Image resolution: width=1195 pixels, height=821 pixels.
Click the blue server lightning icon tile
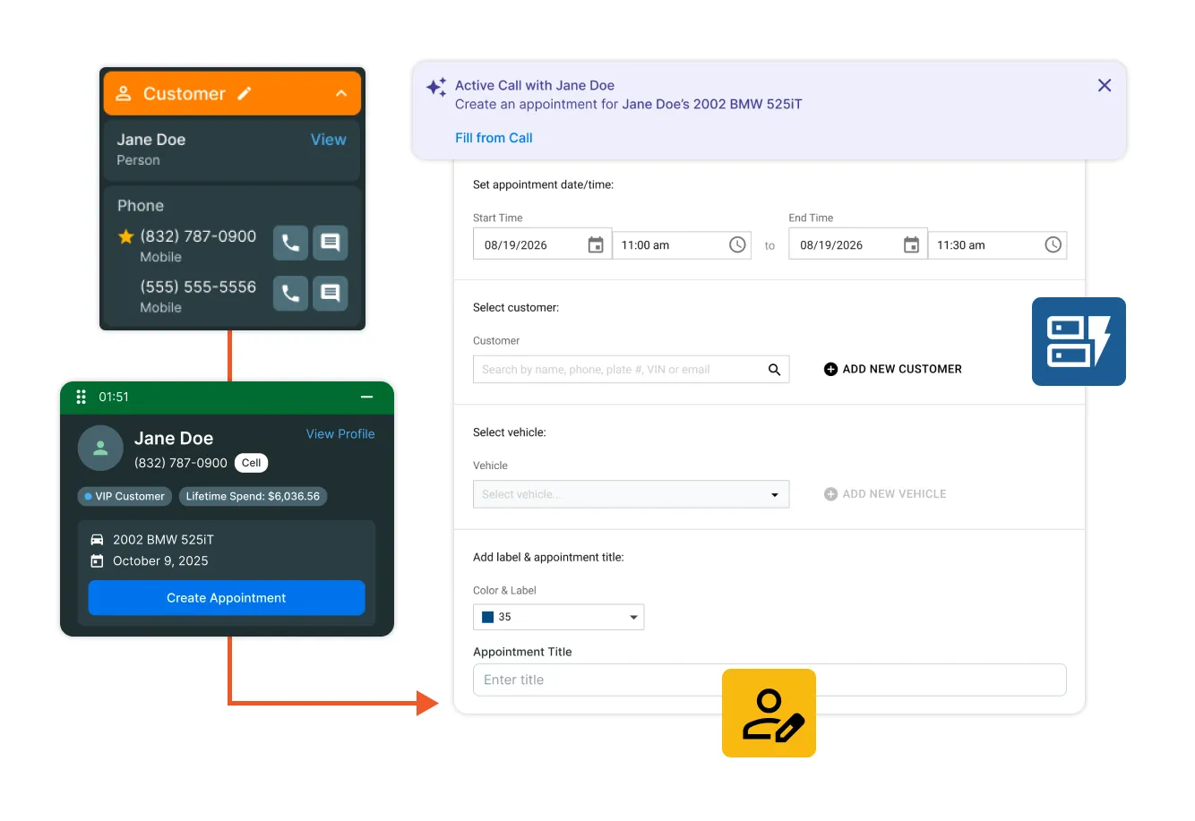click(1079, 341)
